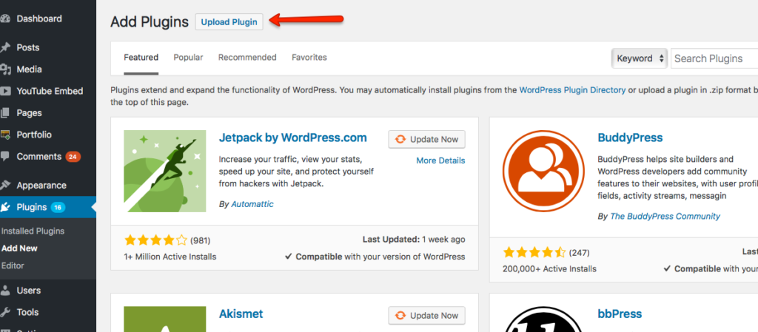Click the Pages stack icon
Viewport: 758px width, 332px height.
point(5,113)
